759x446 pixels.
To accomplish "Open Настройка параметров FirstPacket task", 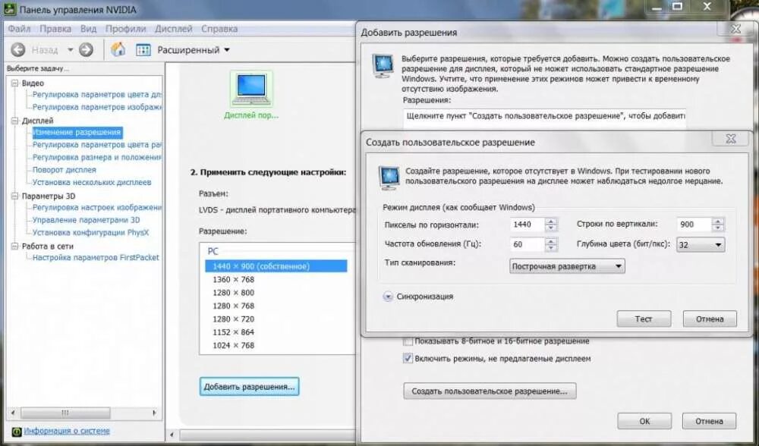I will (x=96, y=258).
